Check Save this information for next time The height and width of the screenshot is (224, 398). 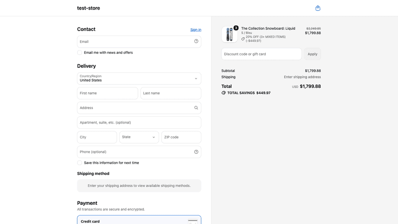(79, 163)
